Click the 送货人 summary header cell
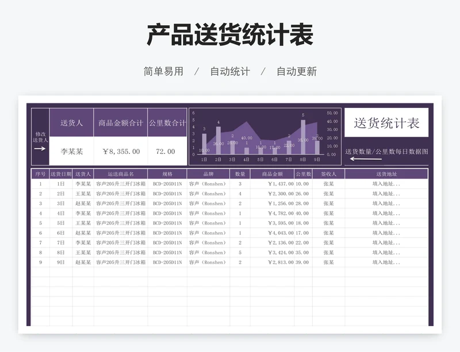Image resolution: width=460 pixels, height=352 pixels. pos(71,122)
